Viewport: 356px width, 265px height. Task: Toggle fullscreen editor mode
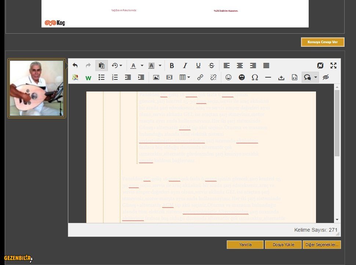click(x=333, y=66)
